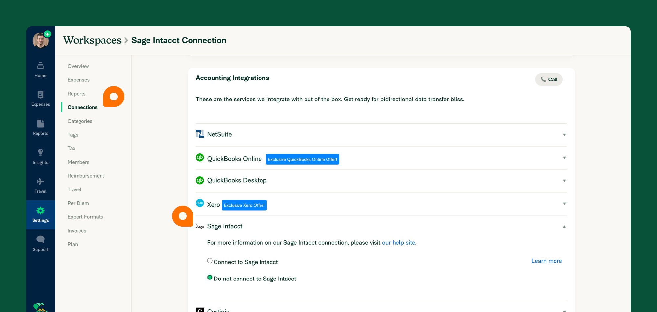The height and width of the screenshot is (312, 657).
Task: Open the Tax settings tab
Action: (x=71, y=148)
